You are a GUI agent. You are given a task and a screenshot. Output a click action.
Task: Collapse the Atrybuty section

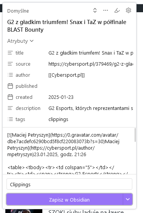click(x=20, y=41)
